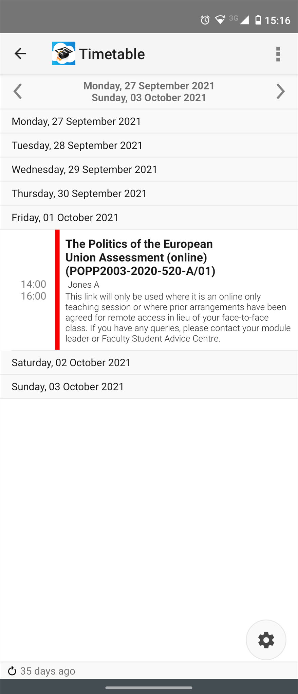Tap the lecturer name Jones A

point(83,285)
